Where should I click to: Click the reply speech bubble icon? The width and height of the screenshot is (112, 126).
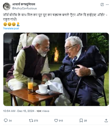(x=6, y=120)
